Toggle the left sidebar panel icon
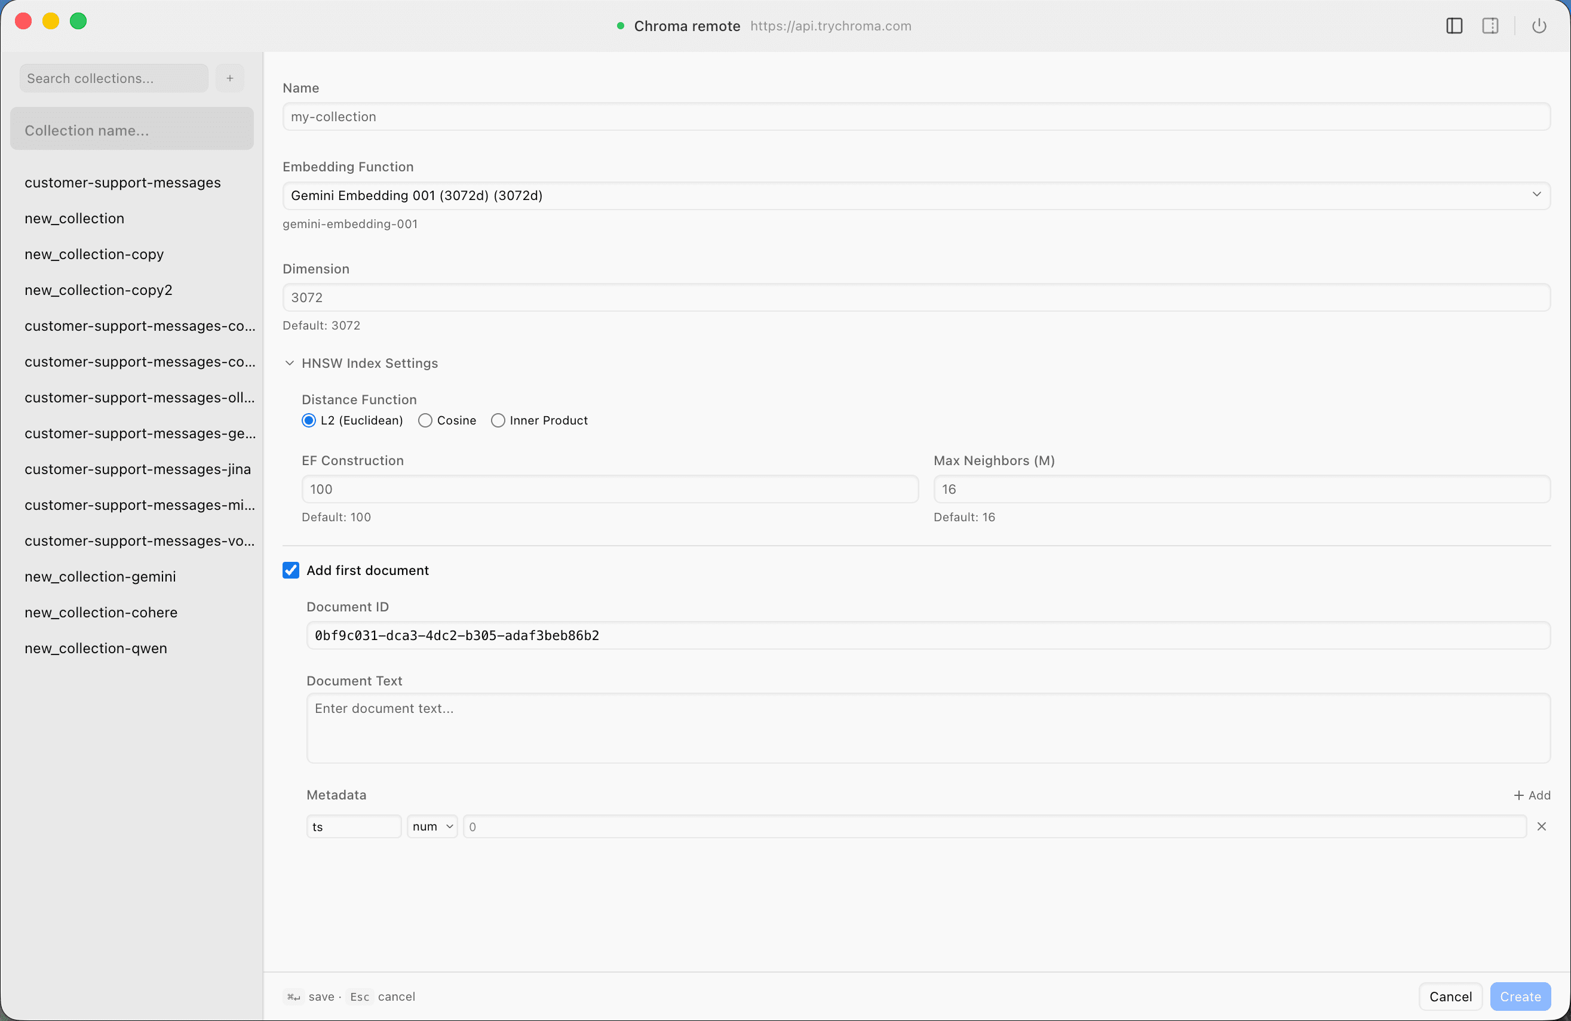 [1454, 26]
